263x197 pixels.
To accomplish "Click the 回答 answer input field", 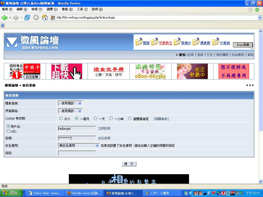I will [x=77, y=153].
